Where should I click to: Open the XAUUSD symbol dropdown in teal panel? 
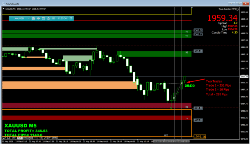pyautogui.click(x=22, y=18)
